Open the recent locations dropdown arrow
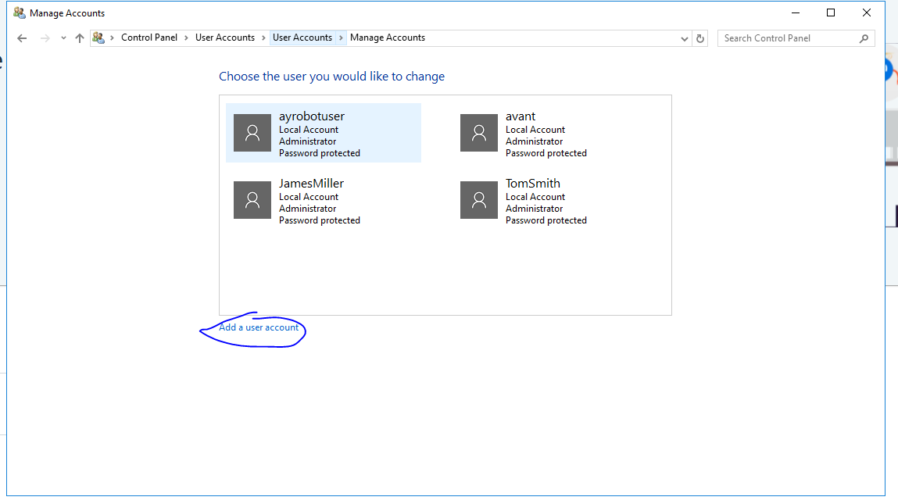898x504 pixels. (x=63, y=38)
